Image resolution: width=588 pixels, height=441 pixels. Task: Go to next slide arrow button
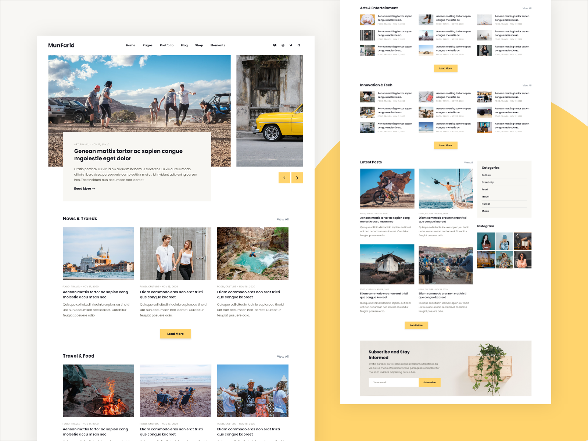pos(297,178)
